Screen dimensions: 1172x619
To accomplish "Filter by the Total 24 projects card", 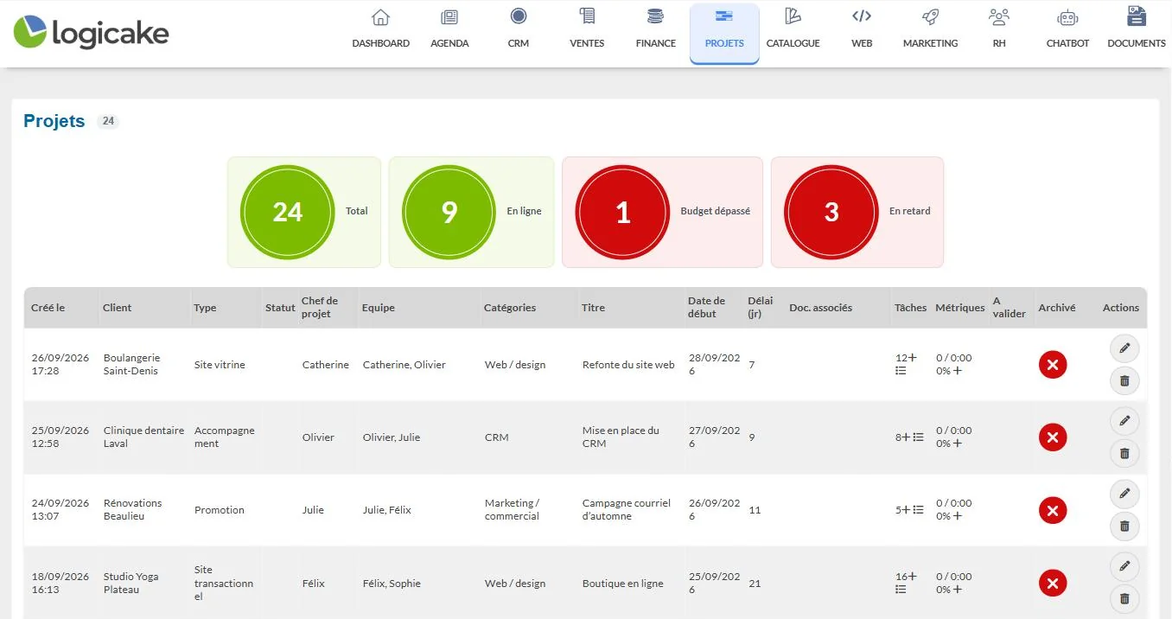I will pyautogui.click(x=304, y=212).
